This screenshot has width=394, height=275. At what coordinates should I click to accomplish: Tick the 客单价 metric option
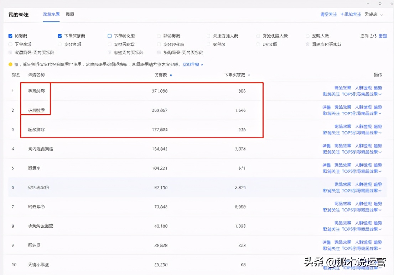pyautogui.click(x=208, y=44)
